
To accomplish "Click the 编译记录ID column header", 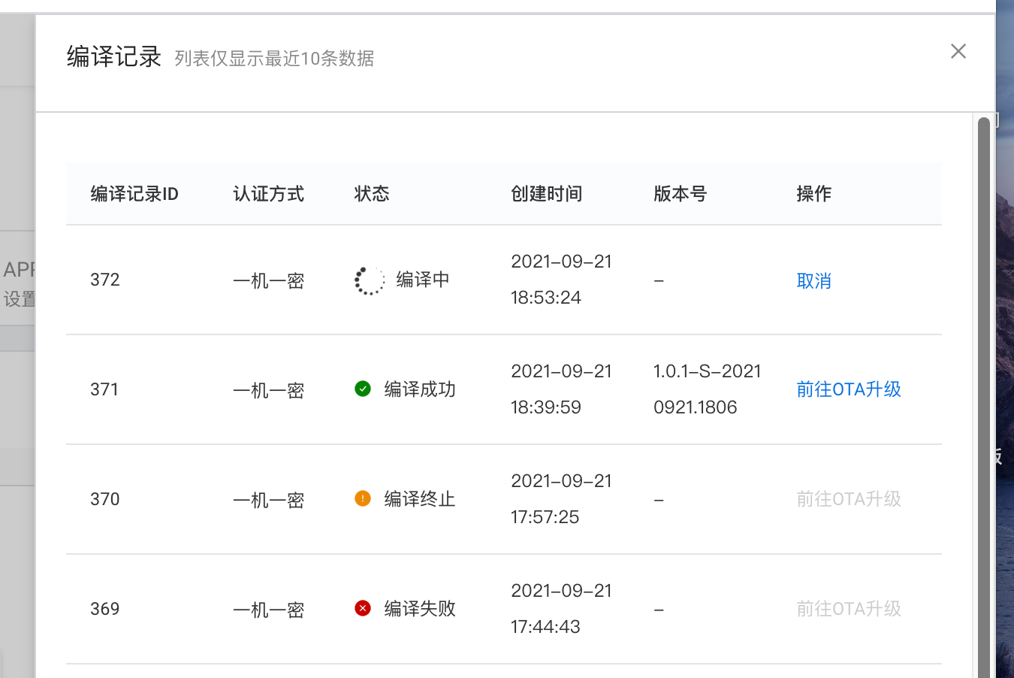I will coord(134,194).
